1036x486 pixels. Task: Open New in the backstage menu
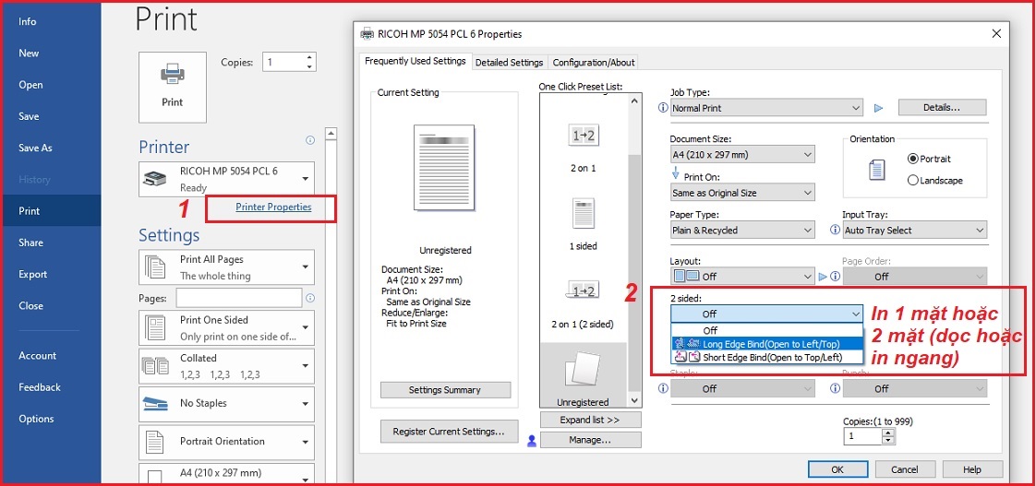(29, 53)
